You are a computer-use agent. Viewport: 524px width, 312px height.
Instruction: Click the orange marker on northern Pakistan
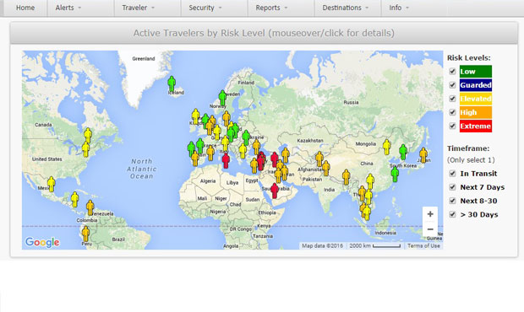pyautogui.click(x=326, y=169)
